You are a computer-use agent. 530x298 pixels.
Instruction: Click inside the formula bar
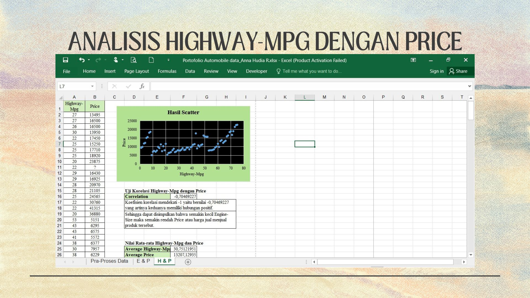[308, 86]
